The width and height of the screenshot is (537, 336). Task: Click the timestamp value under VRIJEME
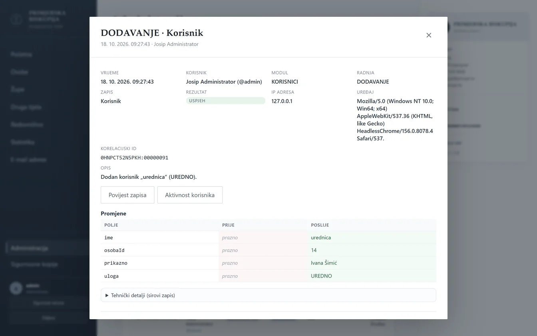tap(127, 82)
